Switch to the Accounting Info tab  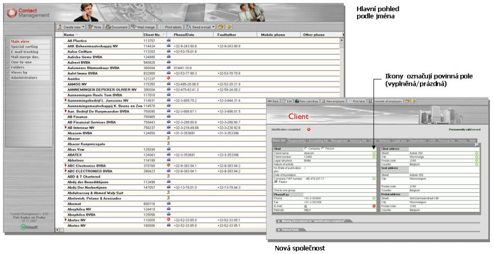pos(319,140)
